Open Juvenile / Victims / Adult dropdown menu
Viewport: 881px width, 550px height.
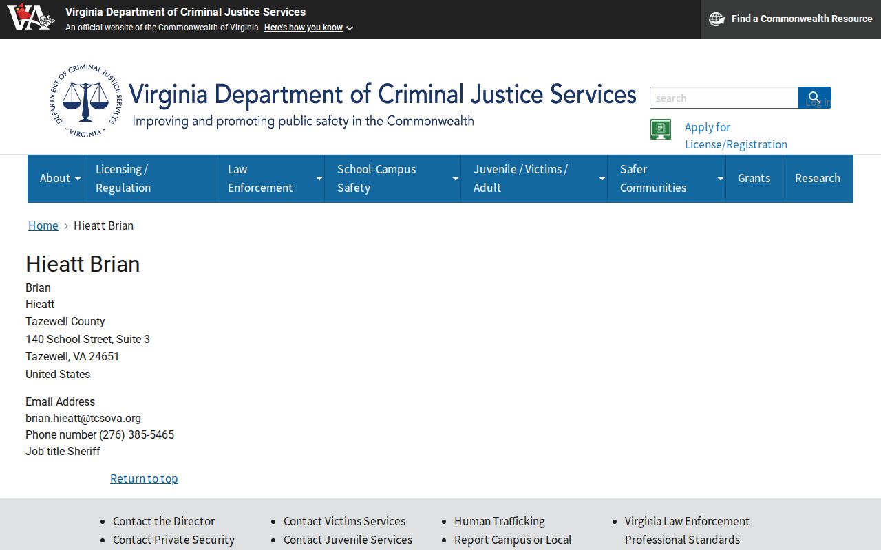click(x=534, y=179)
